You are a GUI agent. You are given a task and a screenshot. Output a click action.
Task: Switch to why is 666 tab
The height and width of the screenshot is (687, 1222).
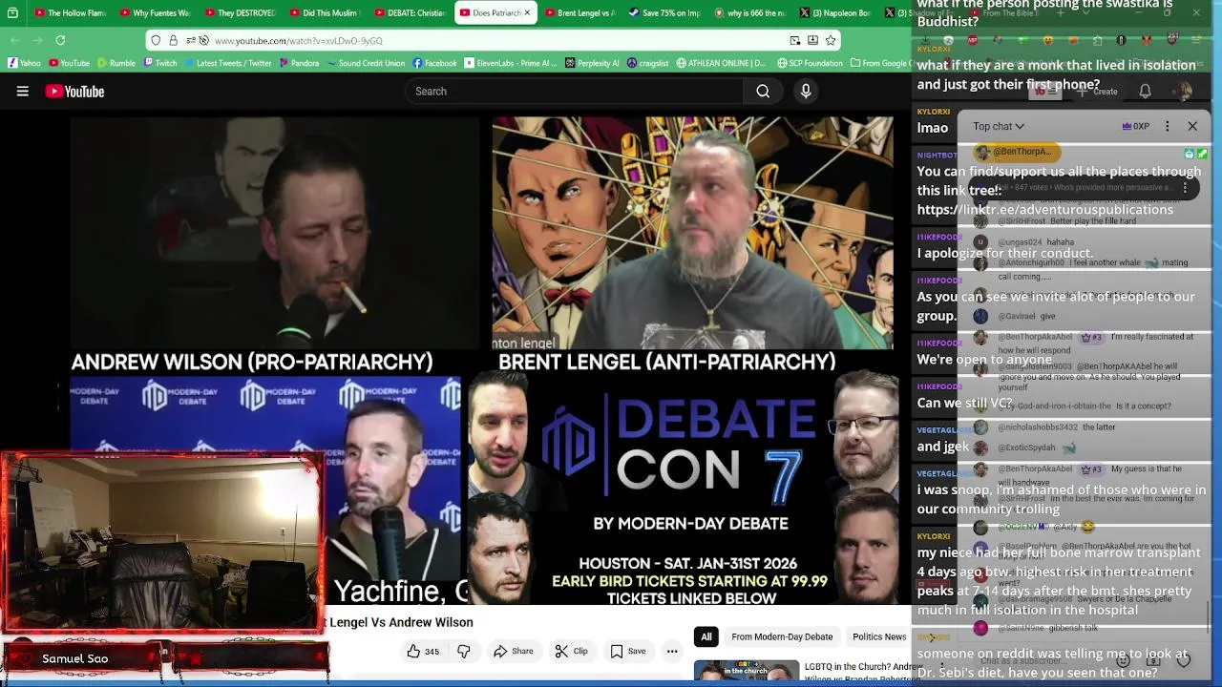(x=748, y=13)
